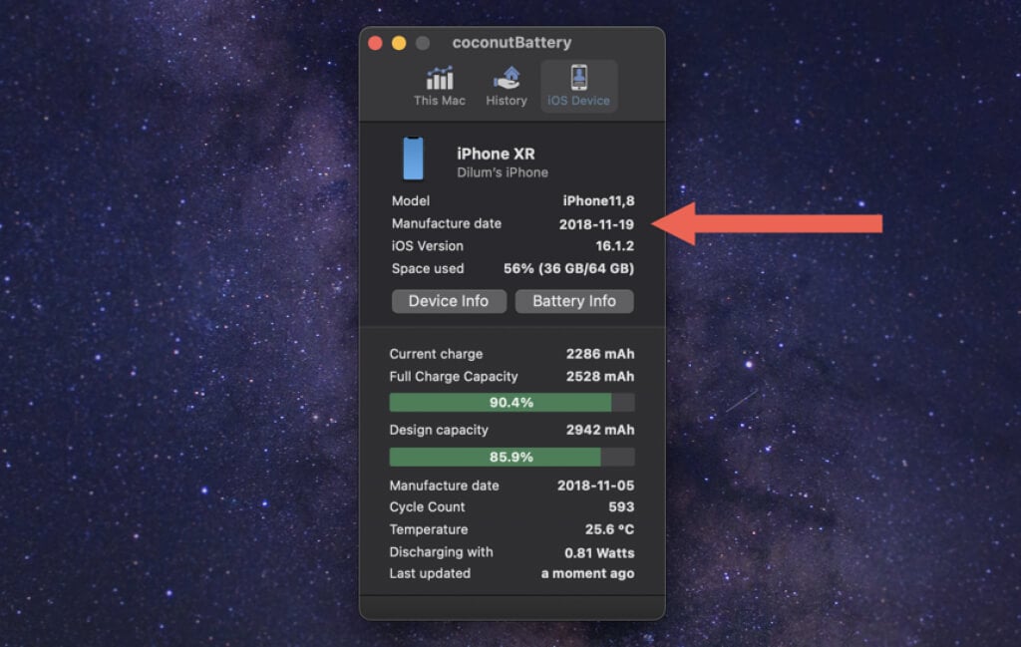Image resolution: width=1021 pixels, height=647 pixels.
Task: Open the Device Info button
Action: click(449, 301)
